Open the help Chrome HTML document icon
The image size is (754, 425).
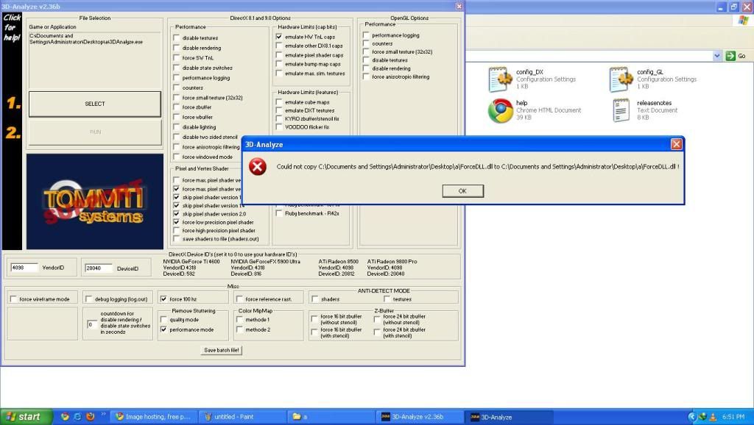[x=500, y=111]
